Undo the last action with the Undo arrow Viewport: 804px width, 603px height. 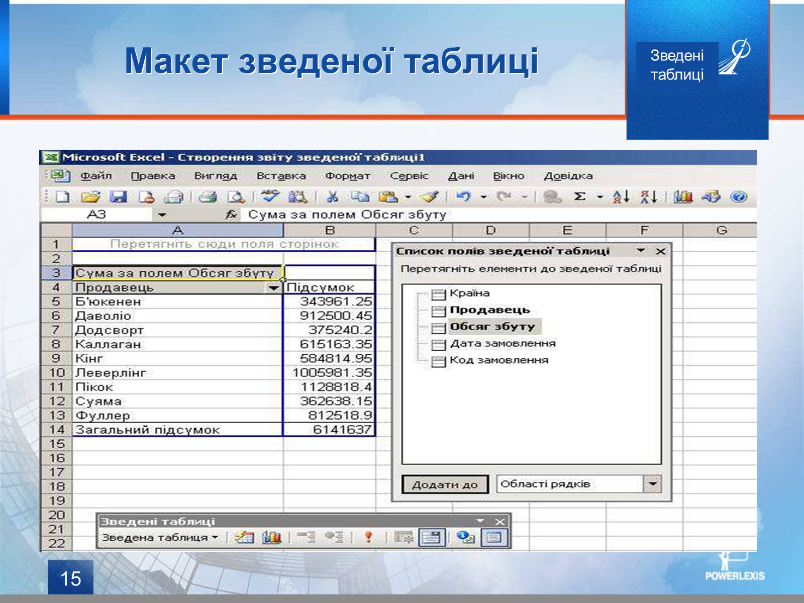pyautogui.click(x=464, y=197)
